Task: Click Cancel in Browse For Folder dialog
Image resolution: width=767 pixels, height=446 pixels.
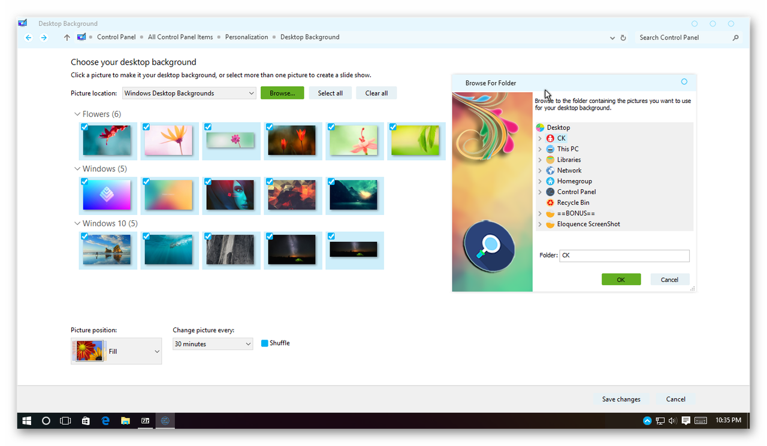Action: coord(669,280)
